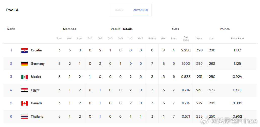Click the Mexico flag icon

point(25,77)
